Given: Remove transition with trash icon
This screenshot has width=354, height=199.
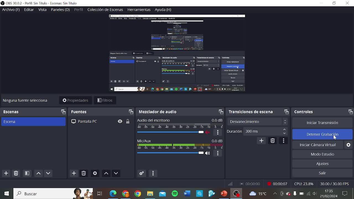Looking at the screenshot, I should [272, 141].
